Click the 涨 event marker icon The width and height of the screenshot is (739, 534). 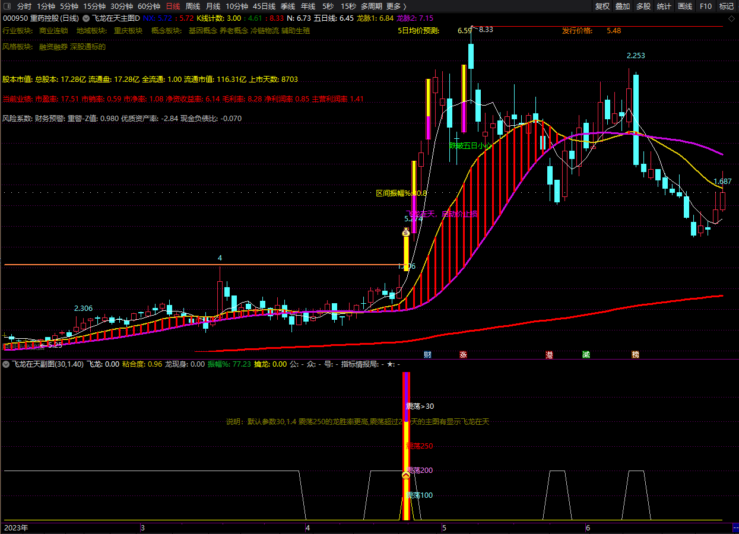point(463,355)
